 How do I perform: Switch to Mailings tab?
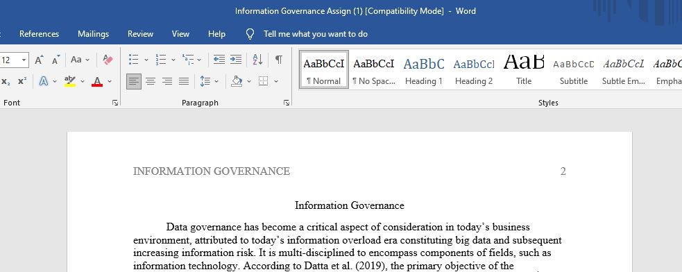click(x=94, y=34)
